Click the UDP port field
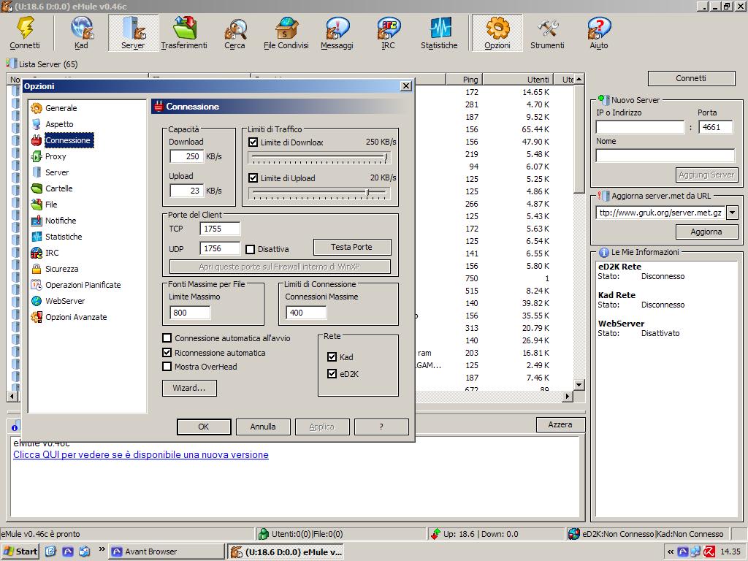The width and height of the screenshot is (748, 561). coord(220,248)
